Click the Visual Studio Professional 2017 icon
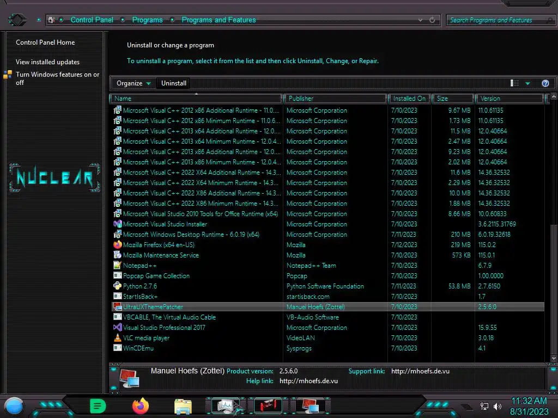558x418 pixels. coord(118,327)
